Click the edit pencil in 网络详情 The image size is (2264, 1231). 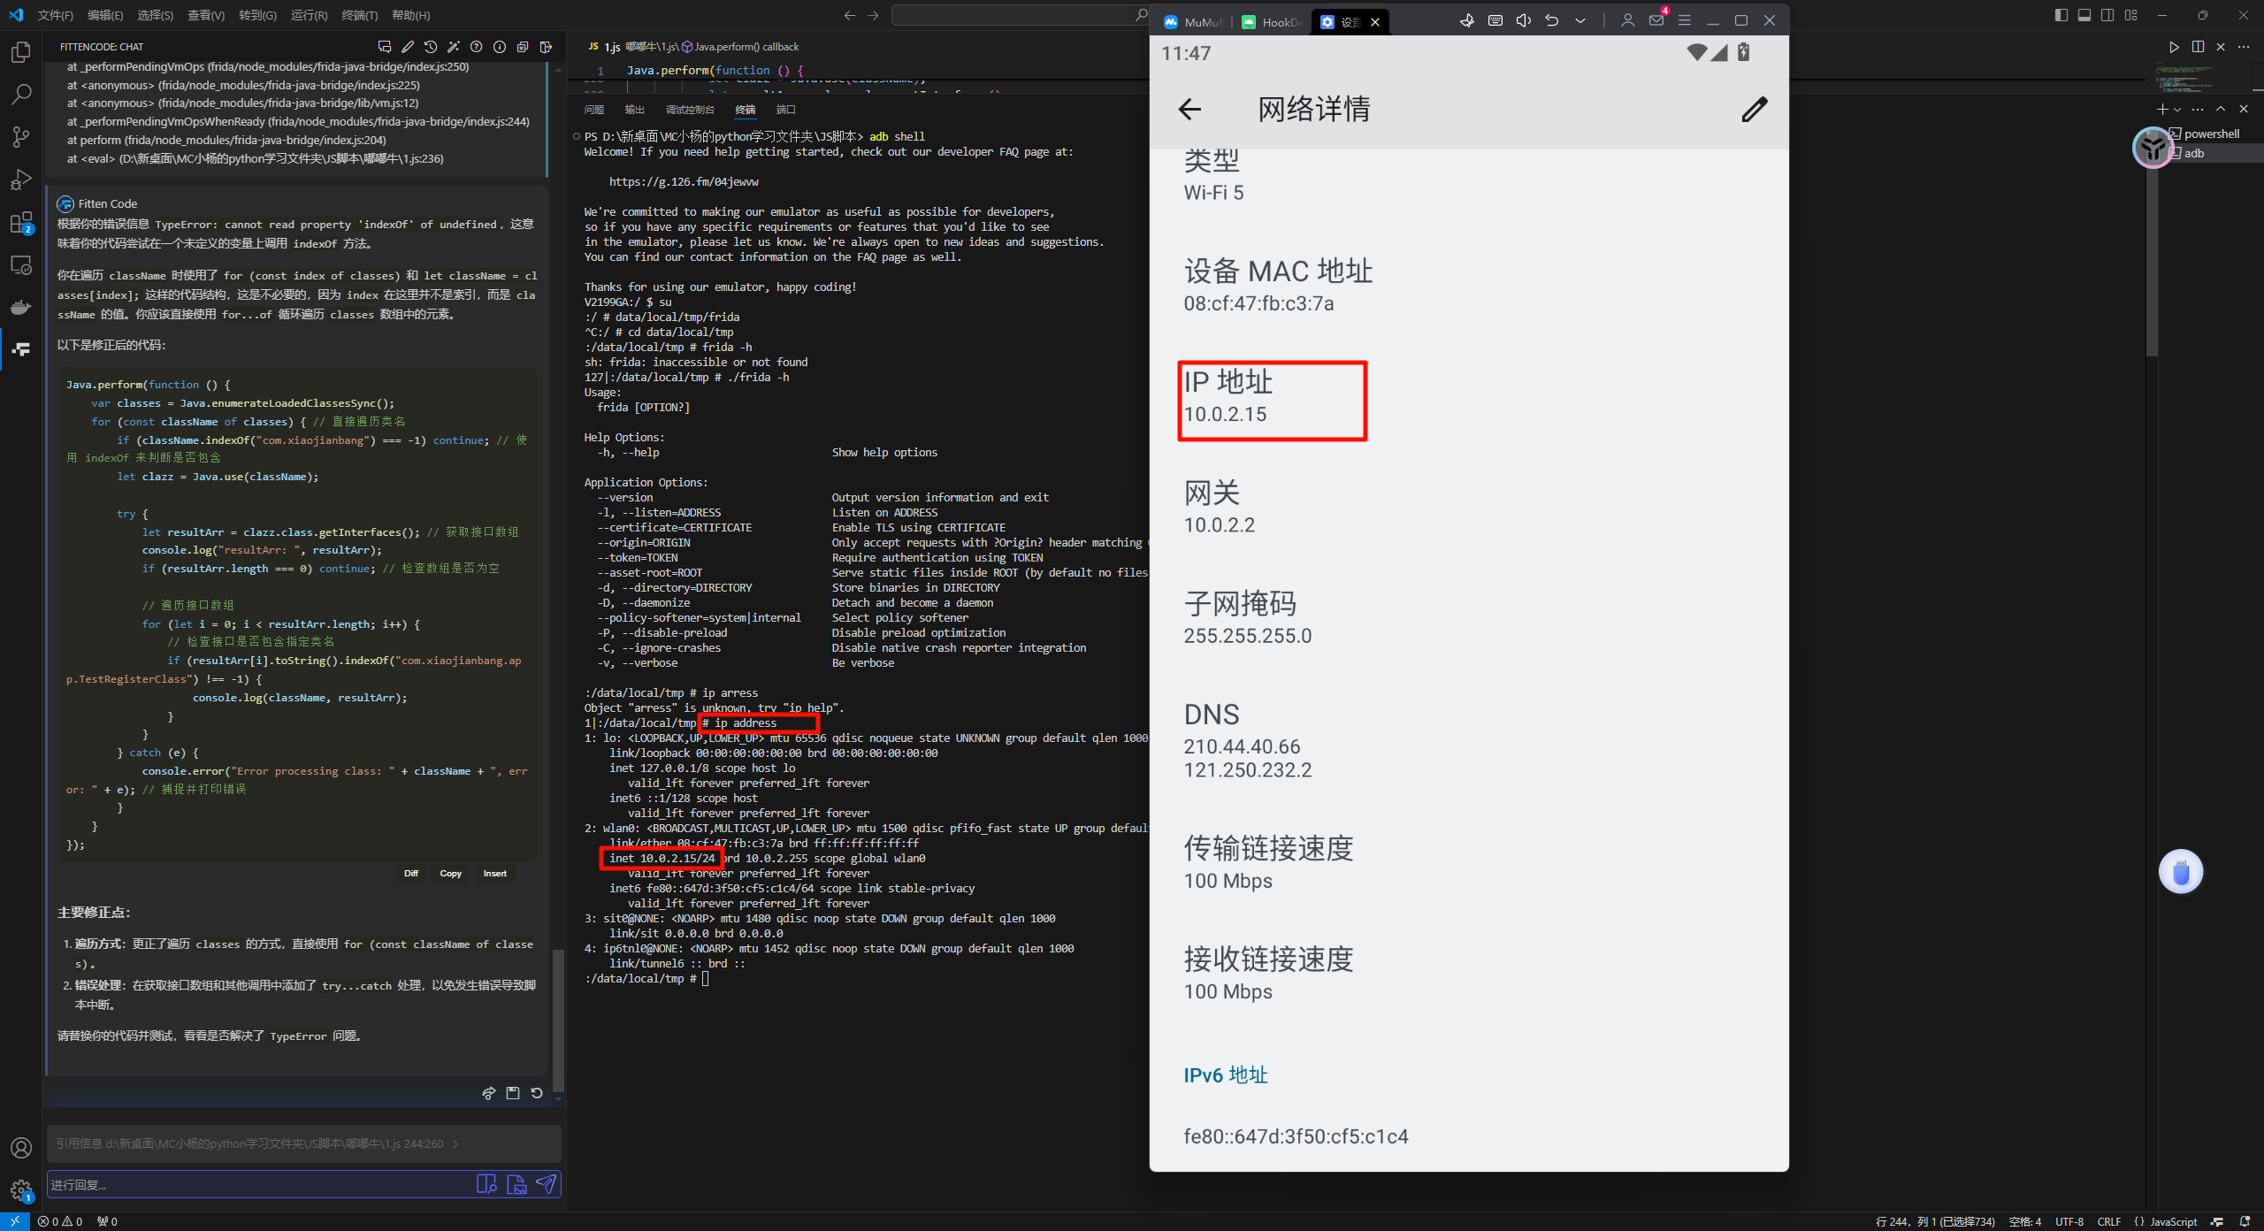click(x=1754, y=110)
